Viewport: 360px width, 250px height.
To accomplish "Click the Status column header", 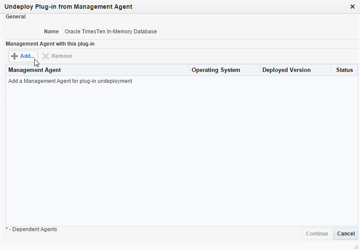I will (x=344, y=70).
